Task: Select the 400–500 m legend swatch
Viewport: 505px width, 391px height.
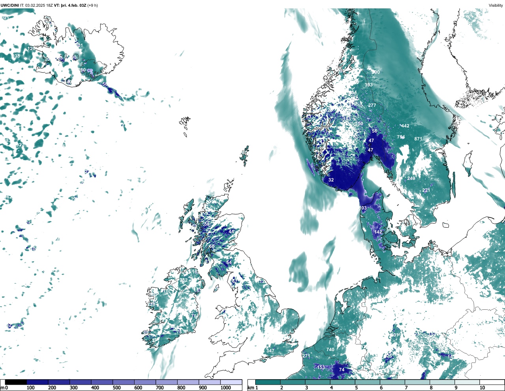Action: 102,382
